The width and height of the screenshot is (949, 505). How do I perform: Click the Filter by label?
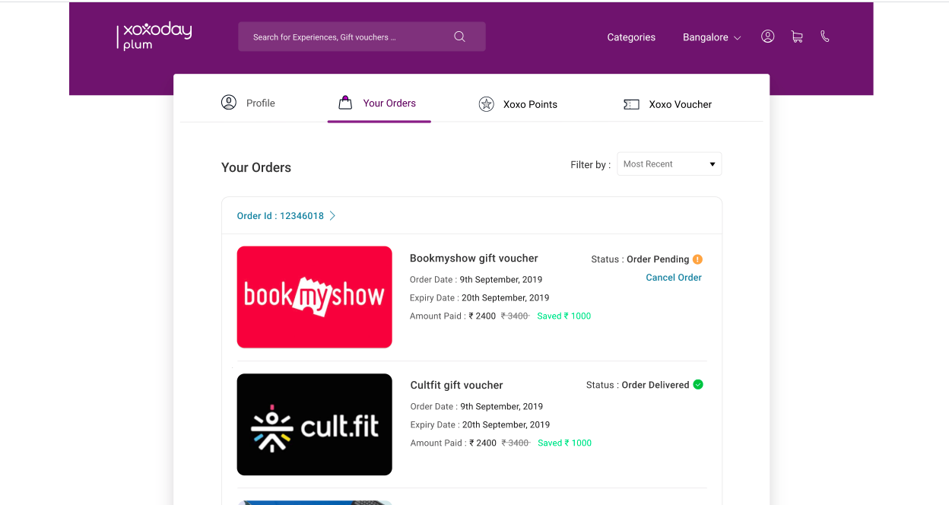coord(590,164)
